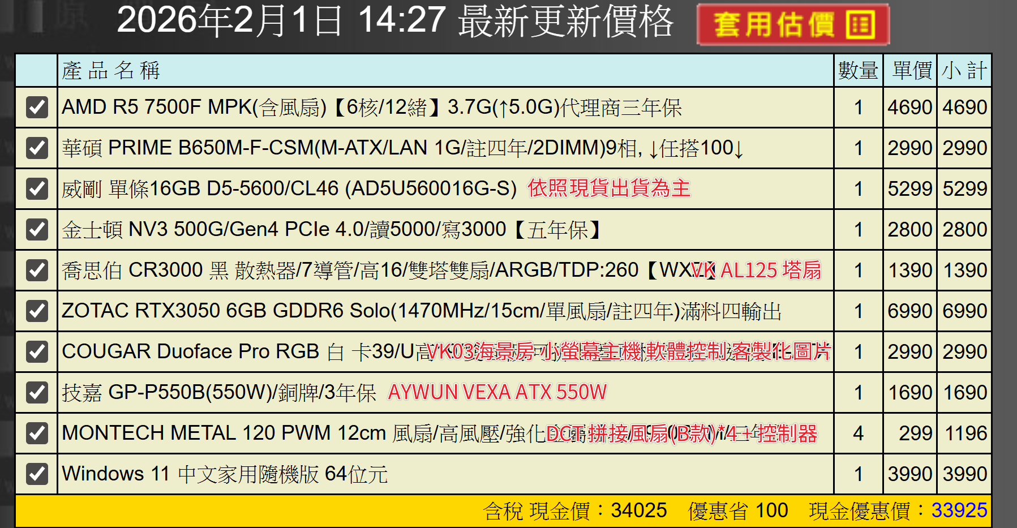1017x528 pixels.
Task: Click the 單價 column header
Action: 912,71
